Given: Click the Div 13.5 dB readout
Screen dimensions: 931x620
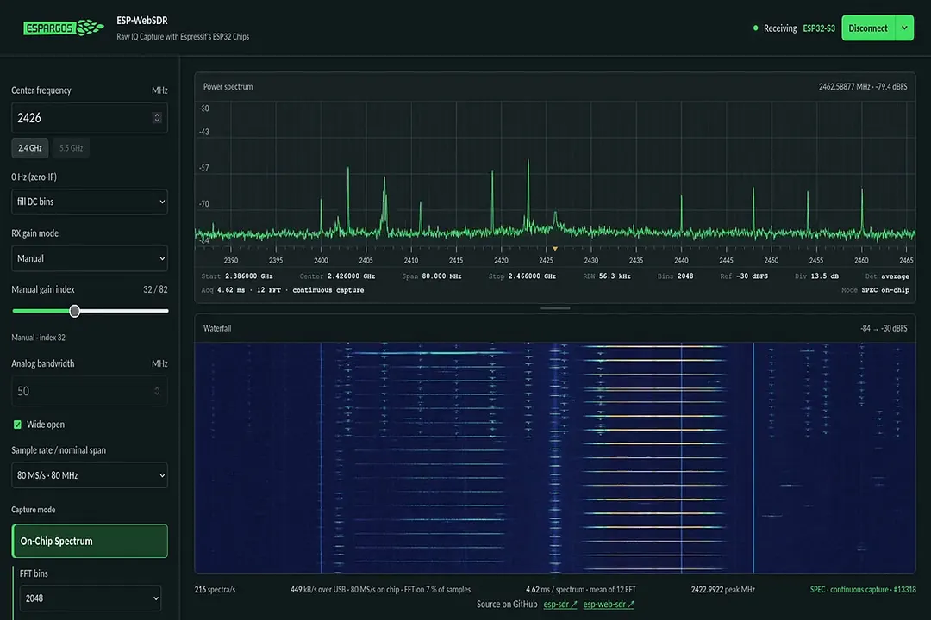Looking at the screenshot, I should [817, 276].
